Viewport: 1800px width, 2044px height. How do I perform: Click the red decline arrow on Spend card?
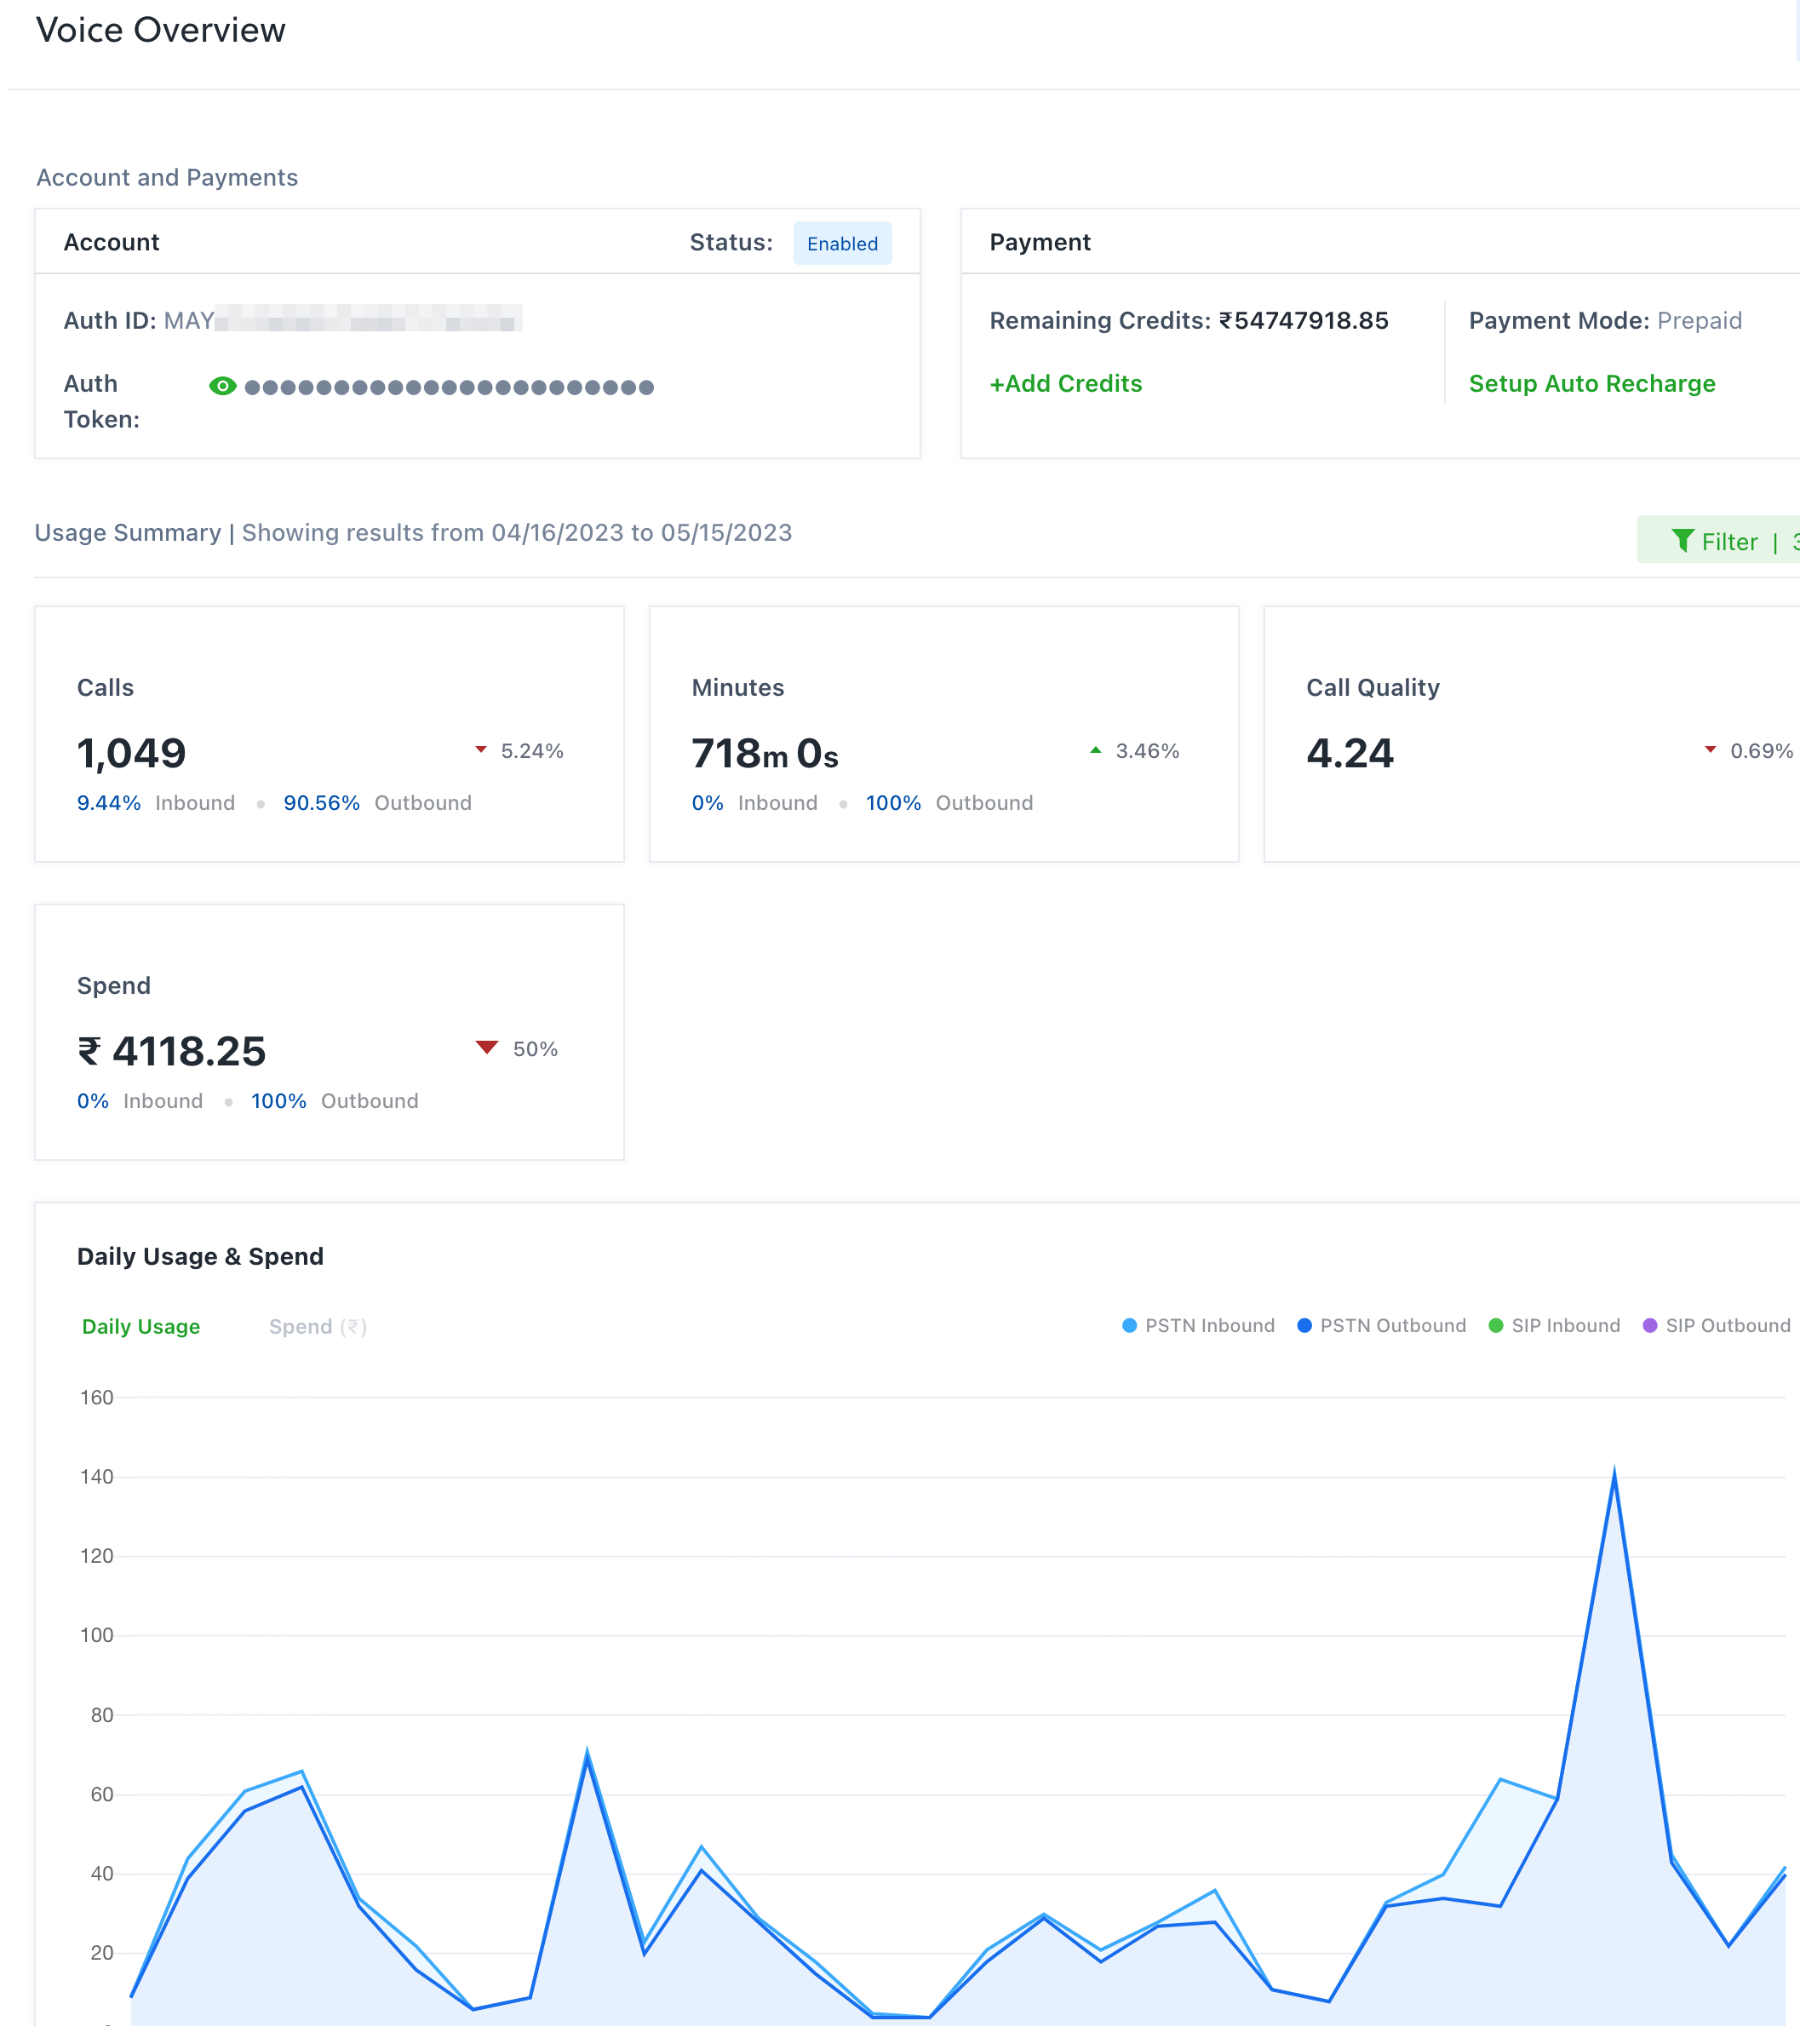coord(486,1047)
